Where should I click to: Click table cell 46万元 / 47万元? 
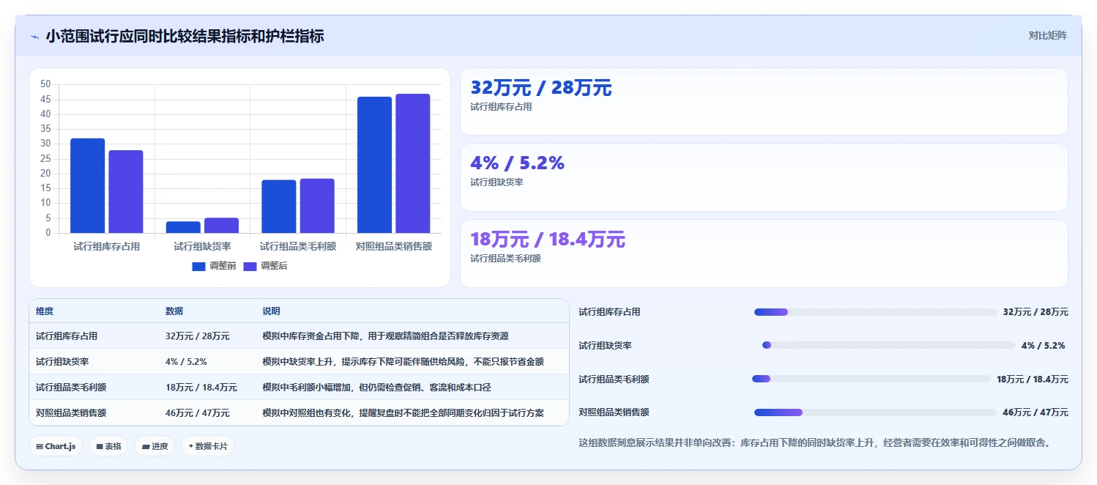198,413
